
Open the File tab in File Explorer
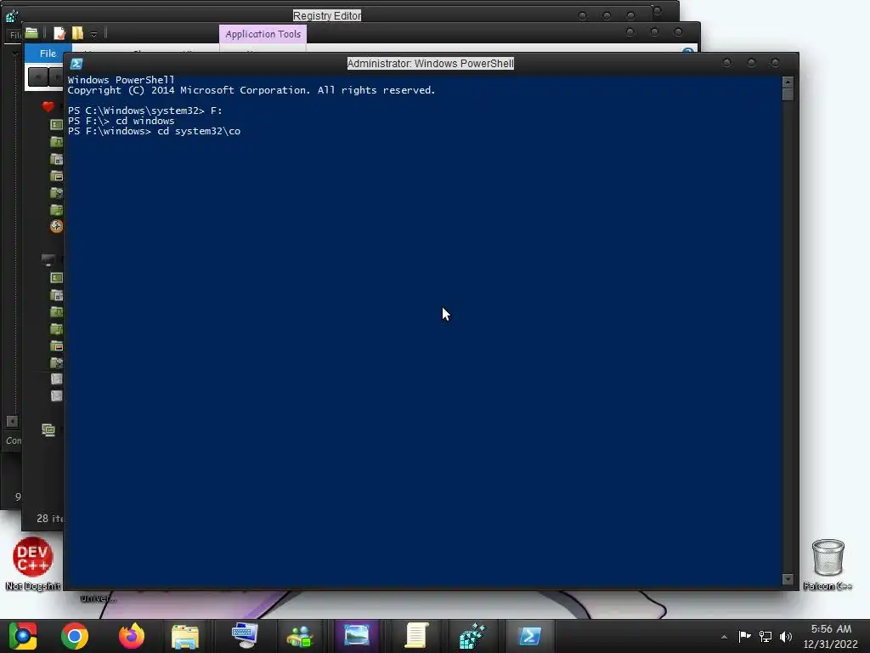click(48, 54)
